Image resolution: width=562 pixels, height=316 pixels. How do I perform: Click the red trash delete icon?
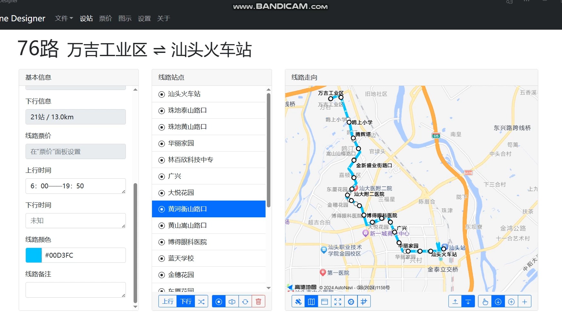click(258, 301)
